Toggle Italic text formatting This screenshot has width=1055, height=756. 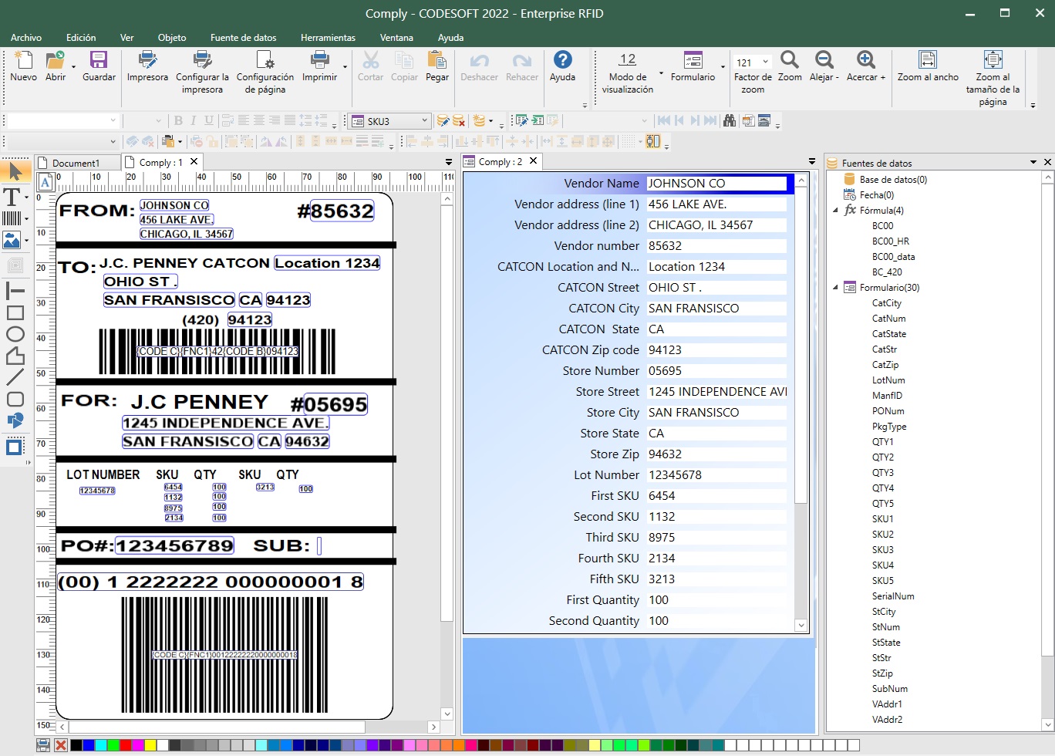194,120
